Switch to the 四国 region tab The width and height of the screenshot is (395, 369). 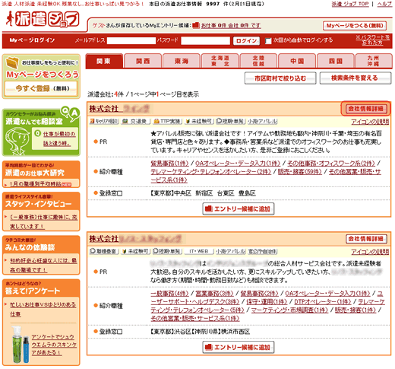click(x=336, y=61)
